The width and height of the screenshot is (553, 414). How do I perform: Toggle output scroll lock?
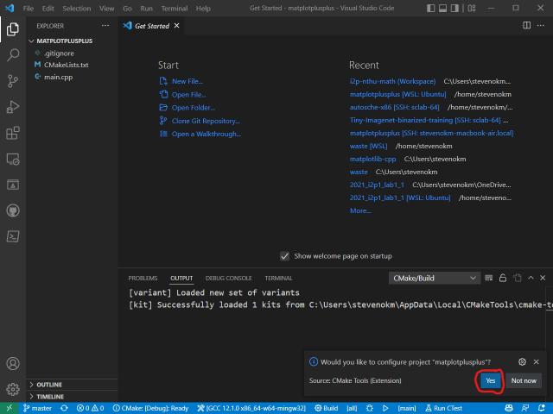pyautogui.click(x=503, y=278)
